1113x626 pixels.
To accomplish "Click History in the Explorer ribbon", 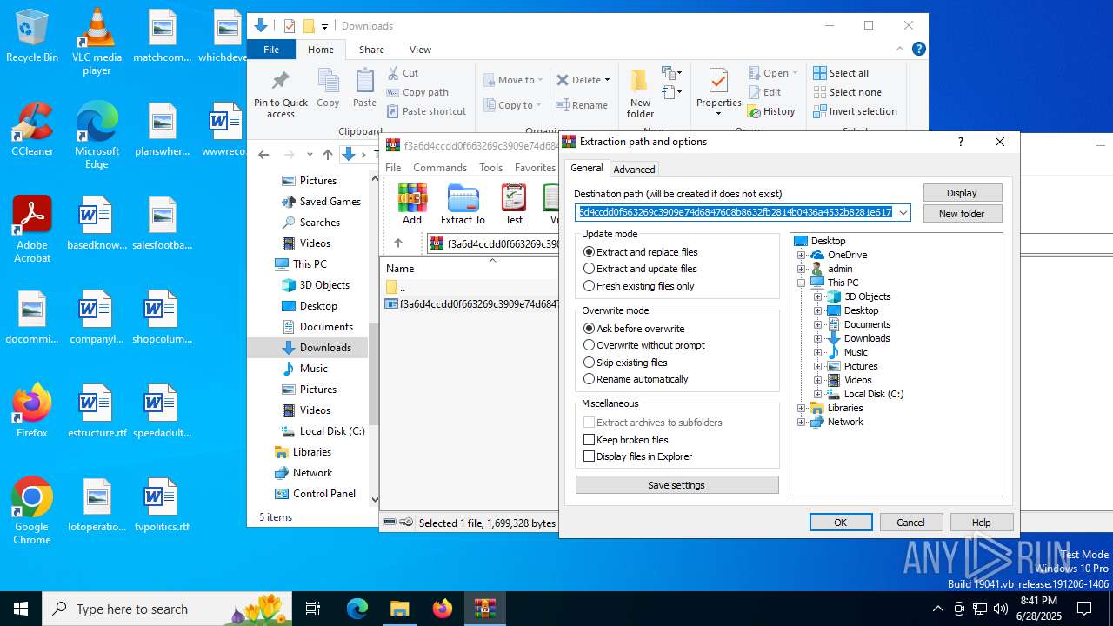I will coord(771,111).
